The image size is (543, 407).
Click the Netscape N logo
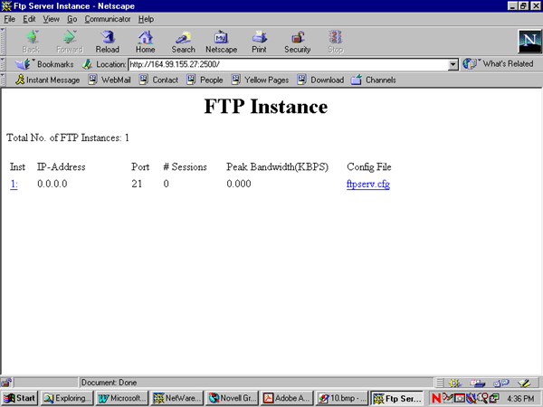coord(528,41)
